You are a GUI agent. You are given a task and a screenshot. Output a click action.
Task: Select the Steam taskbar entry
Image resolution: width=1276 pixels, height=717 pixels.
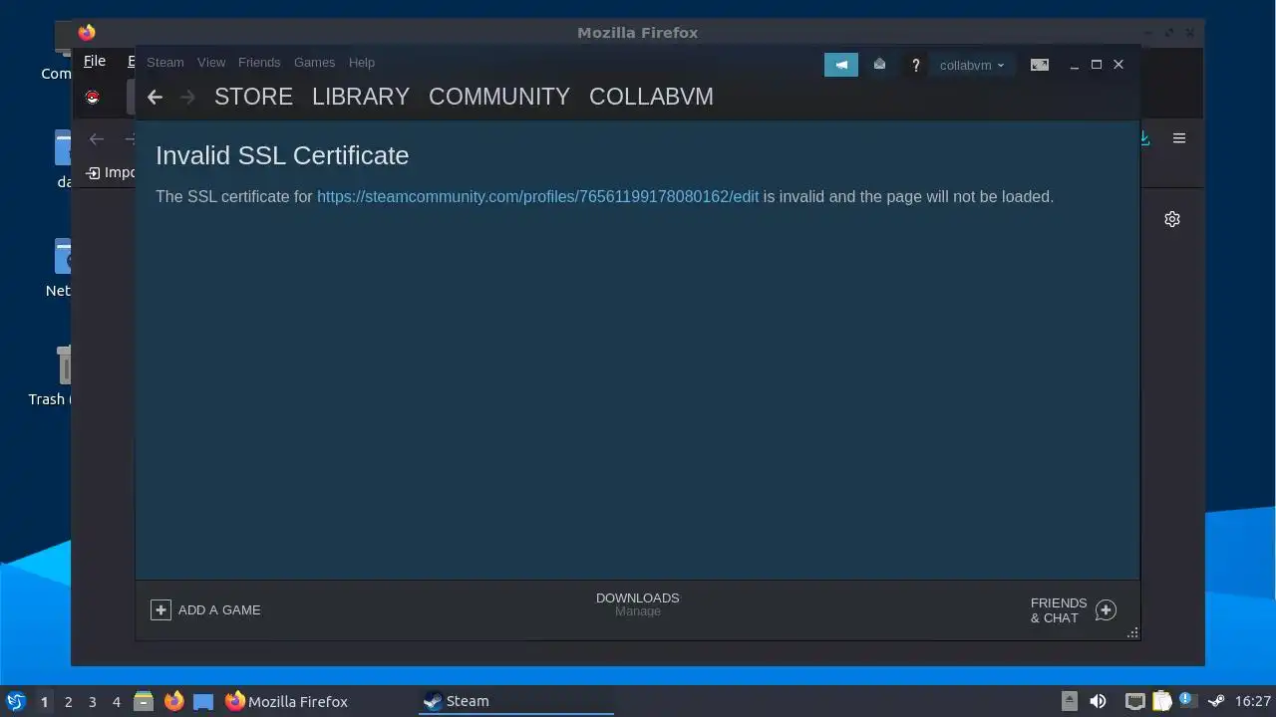(x=516, y=701)
